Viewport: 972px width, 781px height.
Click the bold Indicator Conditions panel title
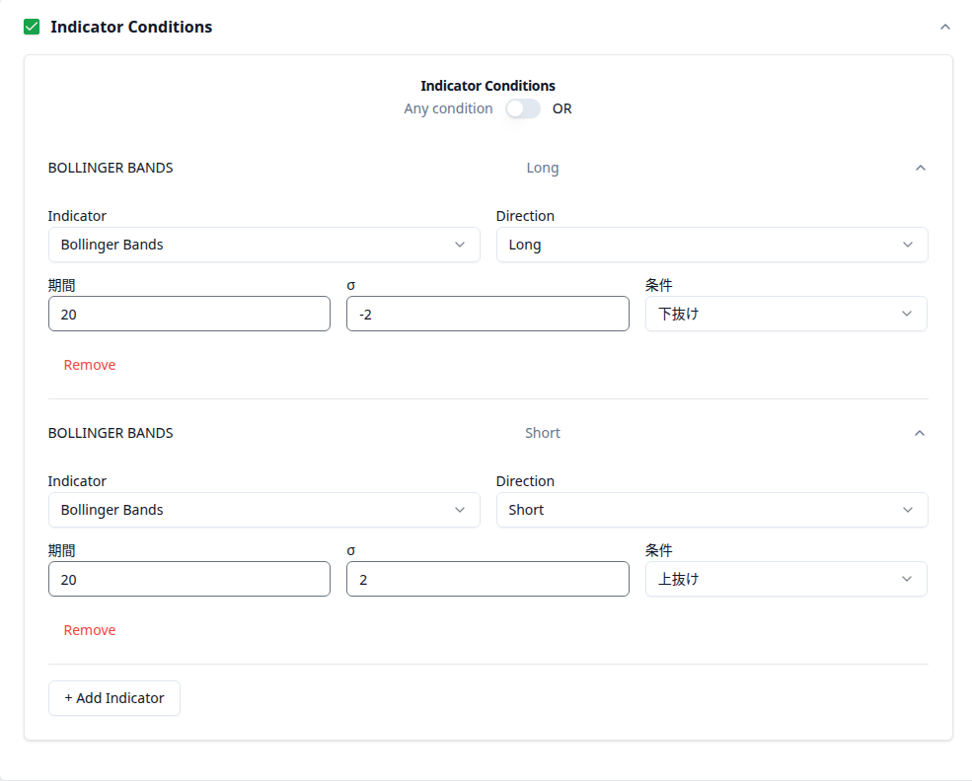tap(131, 28)
